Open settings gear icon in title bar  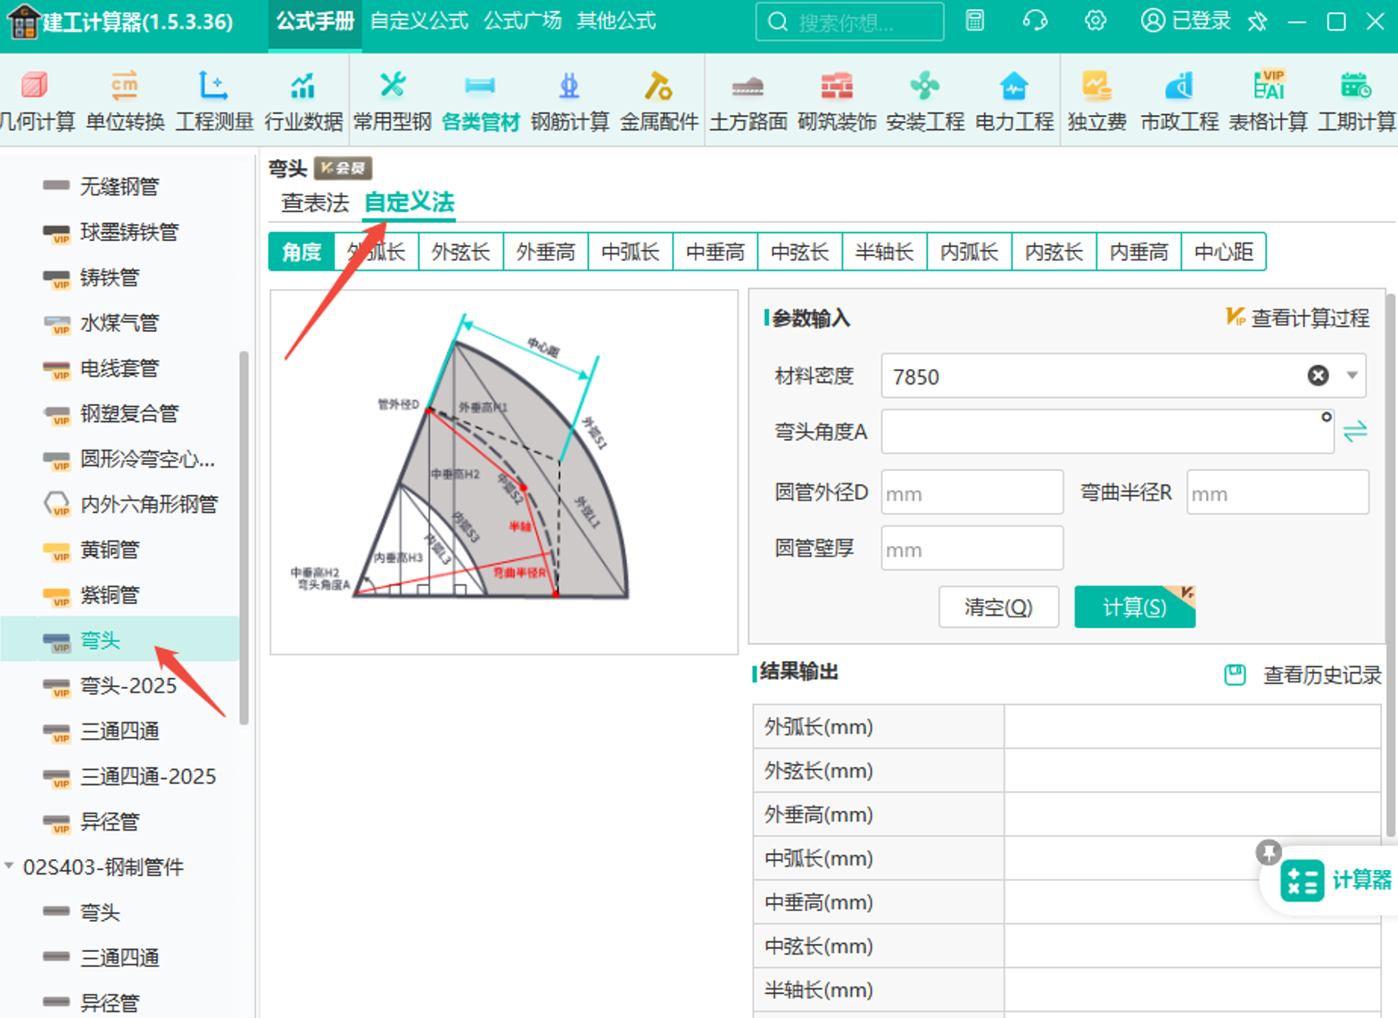(1096, 21)
